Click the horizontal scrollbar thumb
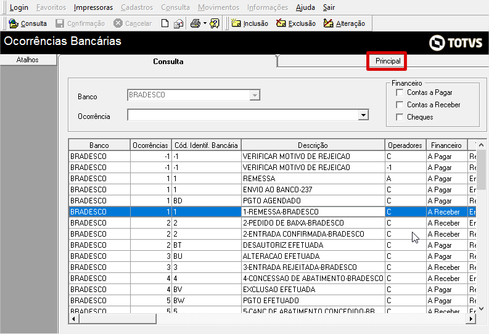The height and width of the screenshot is (334, 489). tap(118, 319)
